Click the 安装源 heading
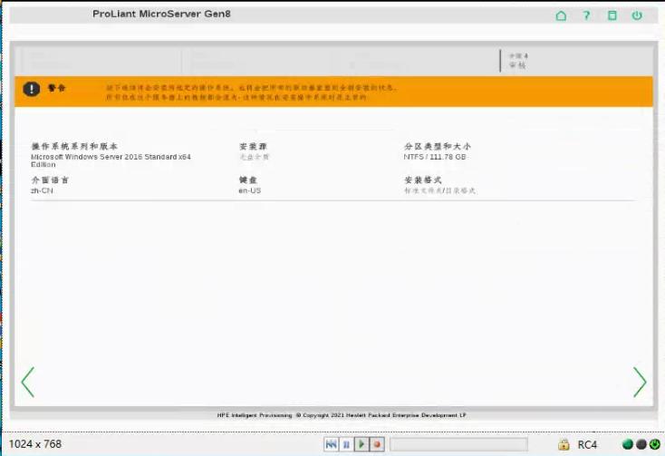665x456 pixels. coord(253,146)
